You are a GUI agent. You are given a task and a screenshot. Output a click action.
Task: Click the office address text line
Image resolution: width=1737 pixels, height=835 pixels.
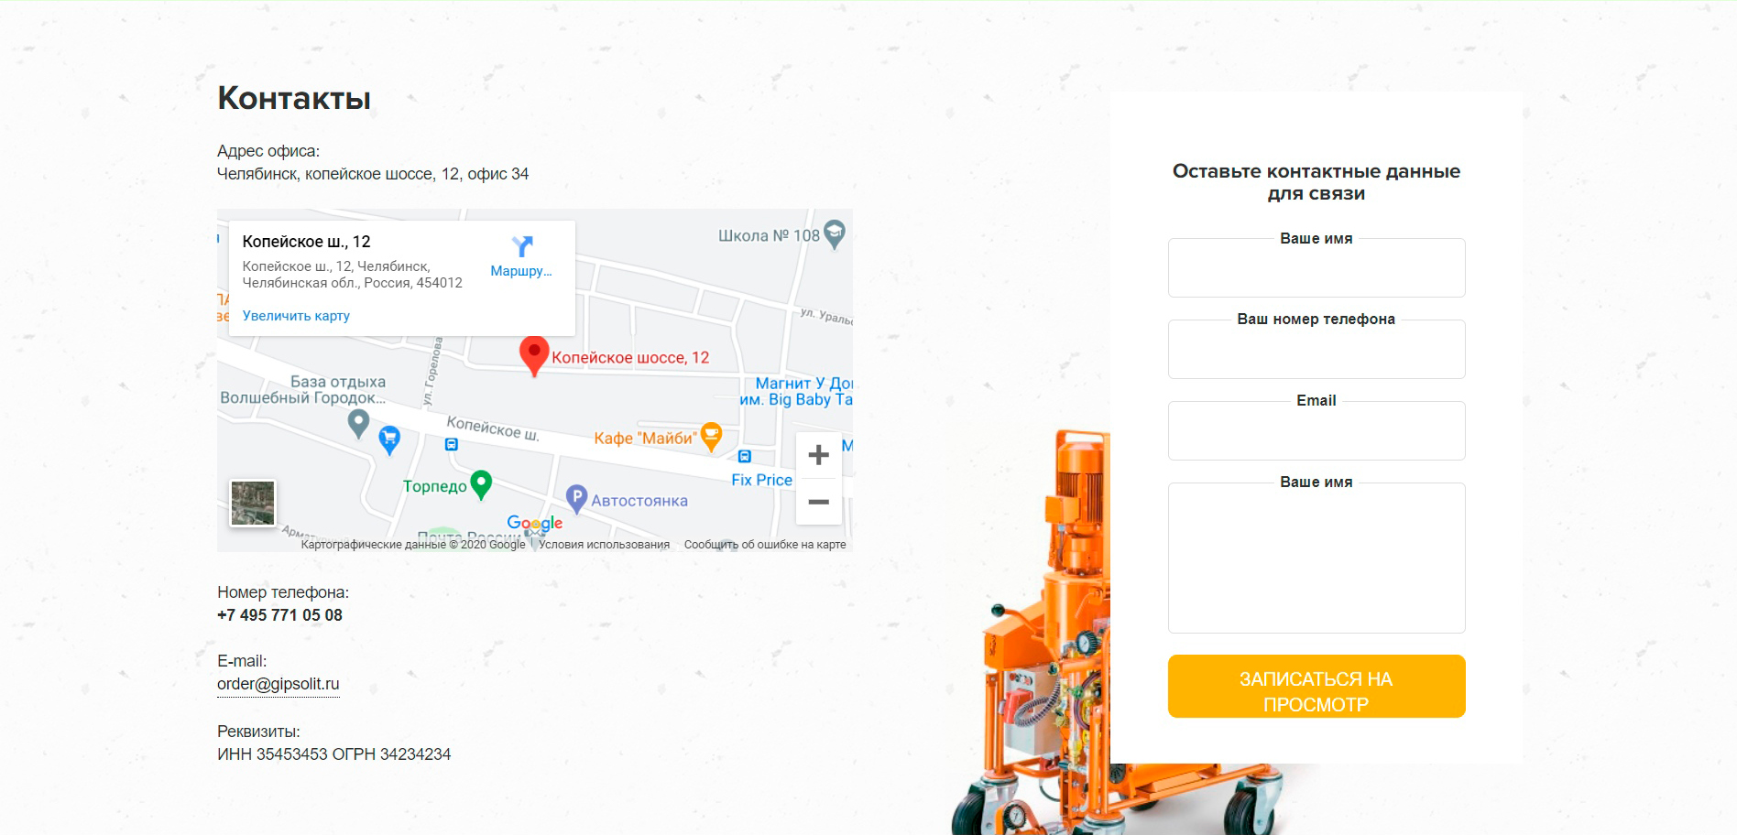373,174
